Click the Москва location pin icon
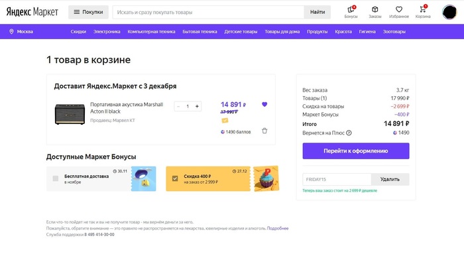The width and height of the screenshot is (464, 256). tap(11, 31)
